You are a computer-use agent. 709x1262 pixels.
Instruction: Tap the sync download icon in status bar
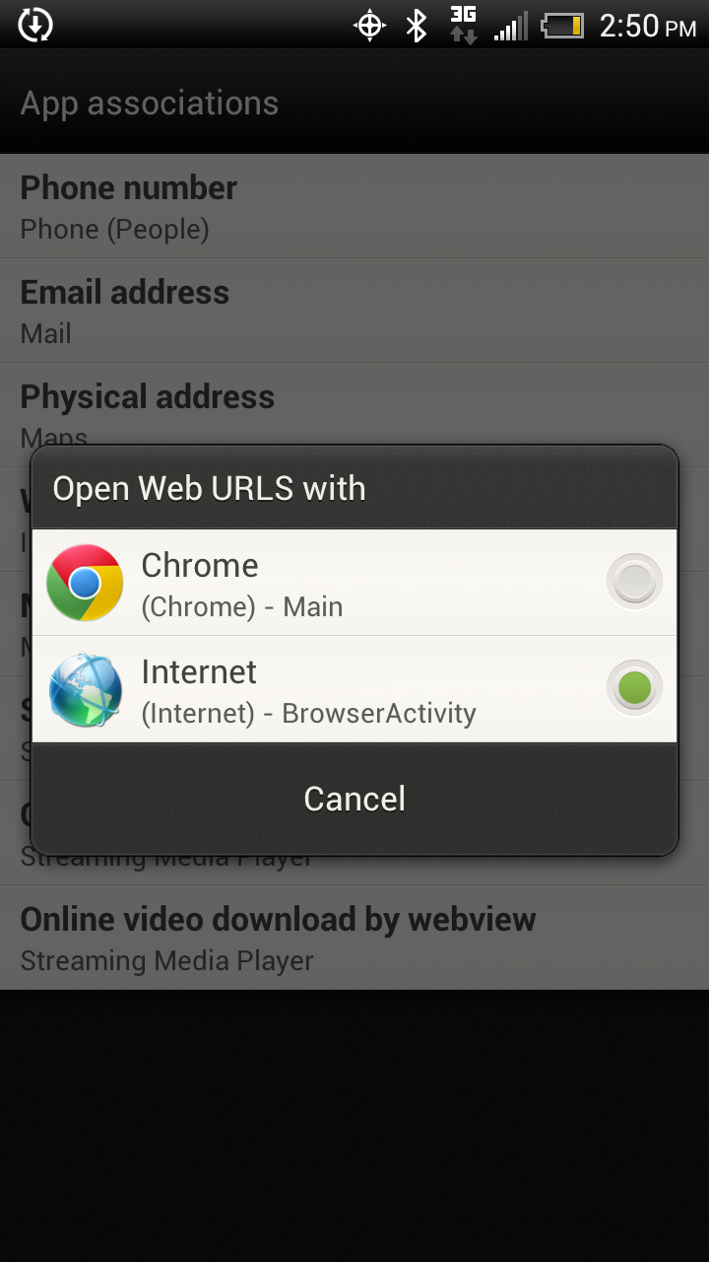coord(35,25)
